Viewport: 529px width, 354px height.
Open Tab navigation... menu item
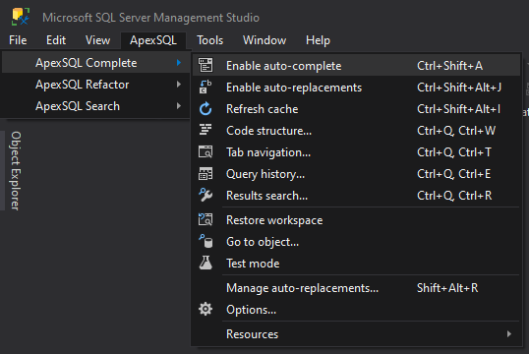(x=356, y=151)
